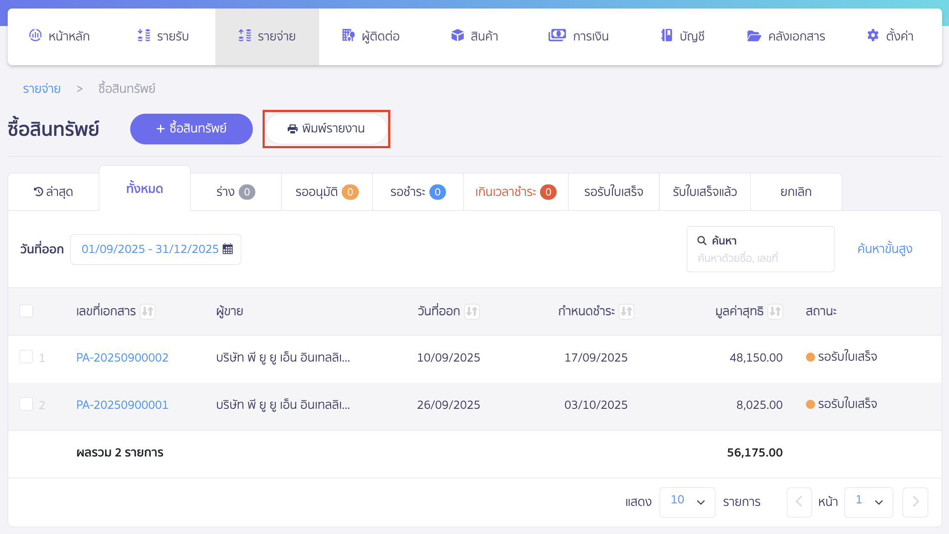Open the ค้นหาขั้นสูง advanced search link
949x534 pixels.
tap(884, 249)
